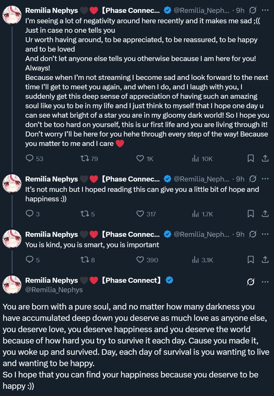Image resolution: width=274 pixels, height=396 pixels.
Task: View analytics of the 3.1K-views tweet
Action: (195, 260)
